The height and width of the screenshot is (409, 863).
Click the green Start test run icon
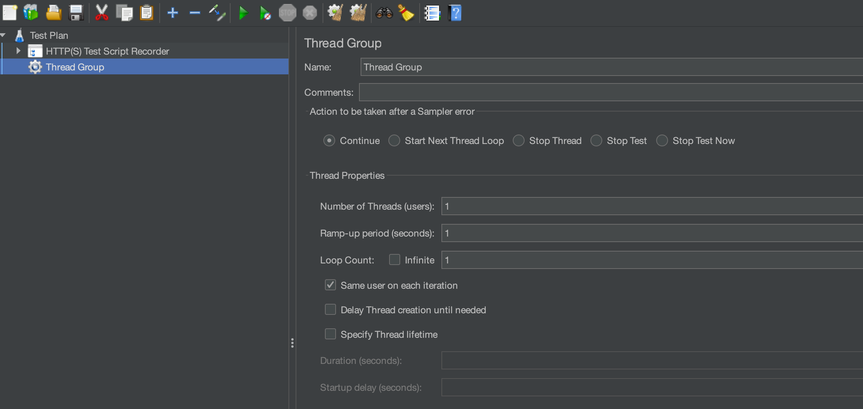coord(243,13)
